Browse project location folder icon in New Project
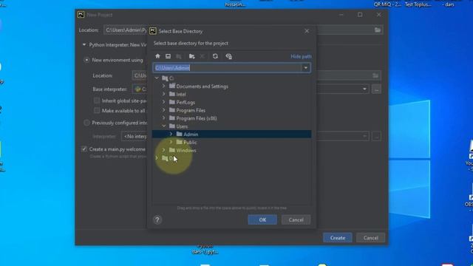 click(x=378, y=30)
